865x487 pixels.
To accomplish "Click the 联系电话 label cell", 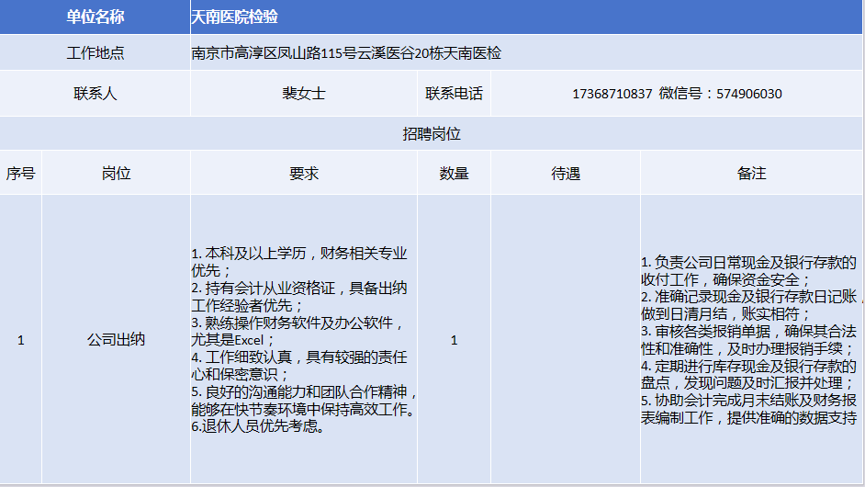I will pos(454,94).
